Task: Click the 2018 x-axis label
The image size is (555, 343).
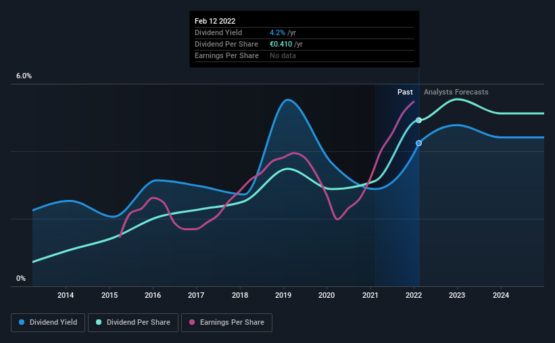Action: (x=240, y=295)
